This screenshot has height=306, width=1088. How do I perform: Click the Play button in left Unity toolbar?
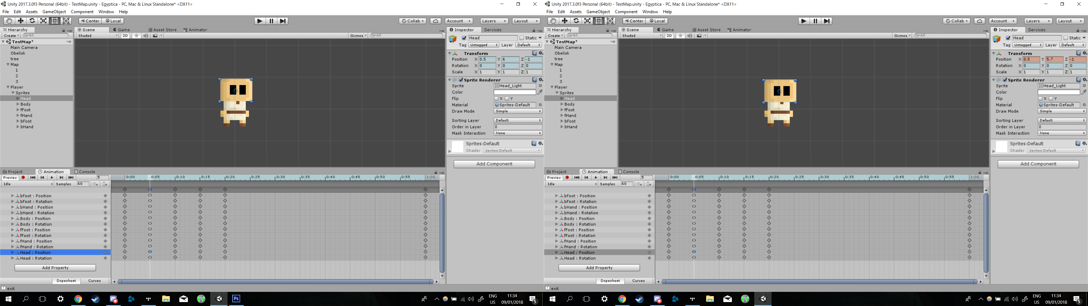260,21
